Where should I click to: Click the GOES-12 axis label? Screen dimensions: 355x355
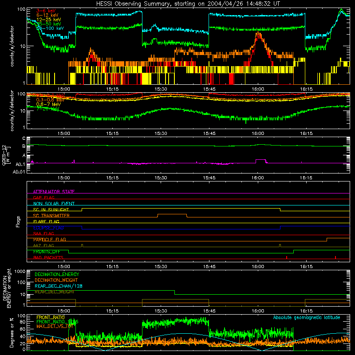point(6,155)
